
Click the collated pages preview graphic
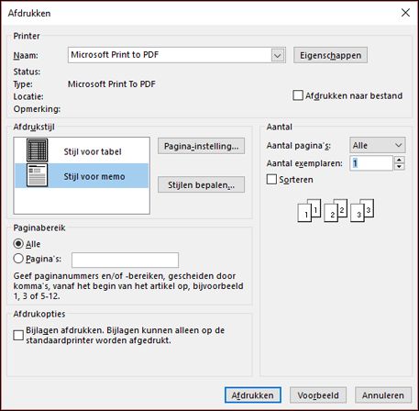coord(336,210)
